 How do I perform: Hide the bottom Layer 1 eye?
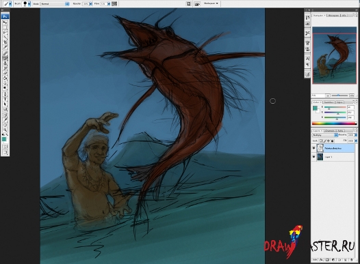tap(314, 157)
